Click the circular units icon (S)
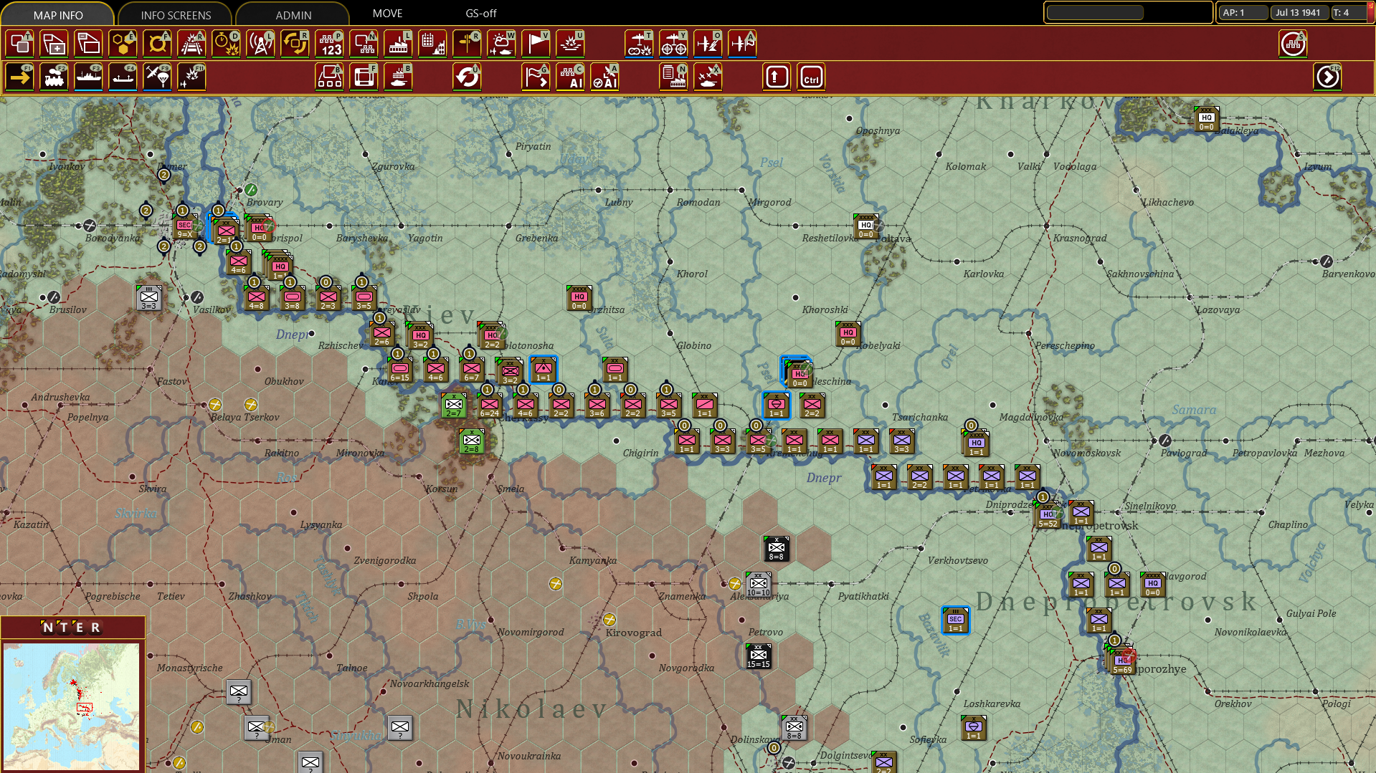This screenshot has height=773, width=1376. pyautogui.click(x=1294, y=44)
